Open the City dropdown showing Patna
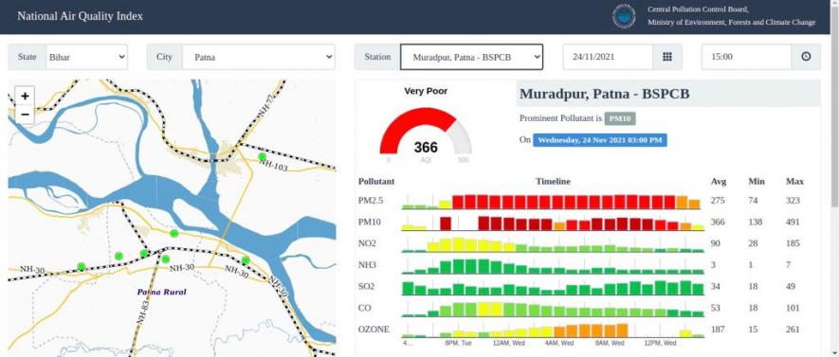The image size is (839, 357). click(x=259, y=57)
